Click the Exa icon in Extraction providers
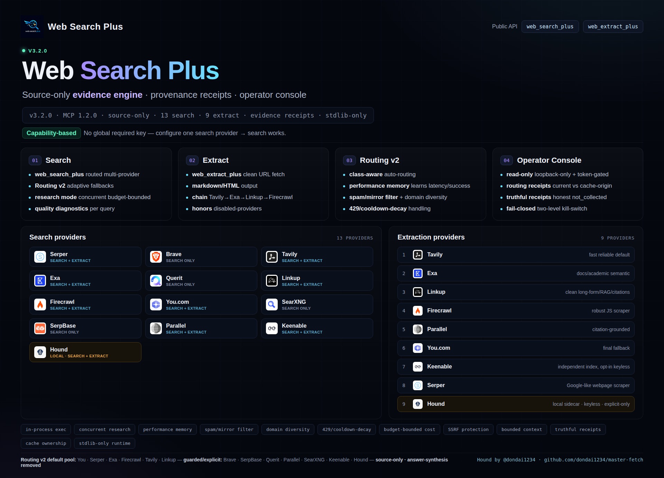The width and height of the screenshot is (664, 478). pyautogui.click(x=418, y=273)
